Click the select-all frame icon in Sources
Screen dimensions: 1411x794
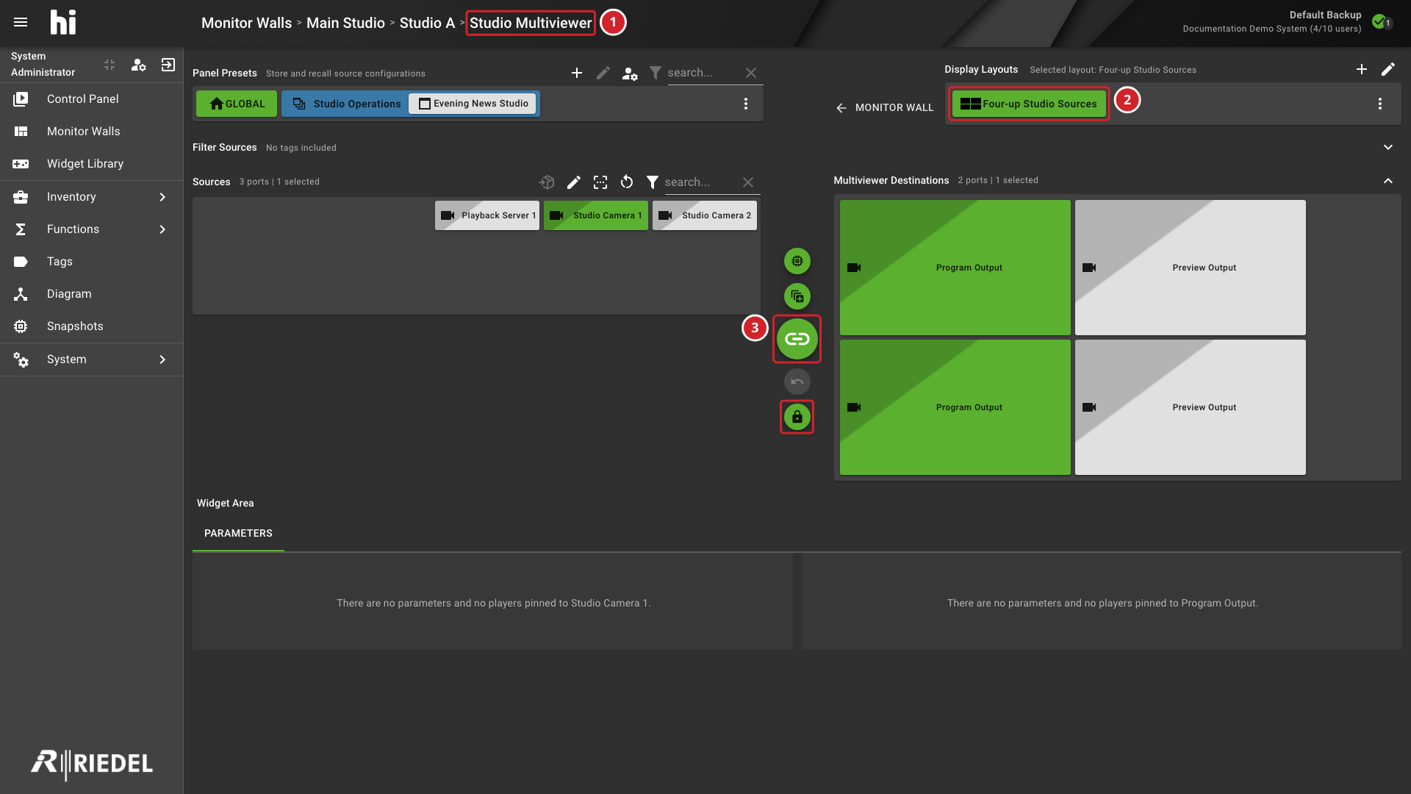[600, 182]
